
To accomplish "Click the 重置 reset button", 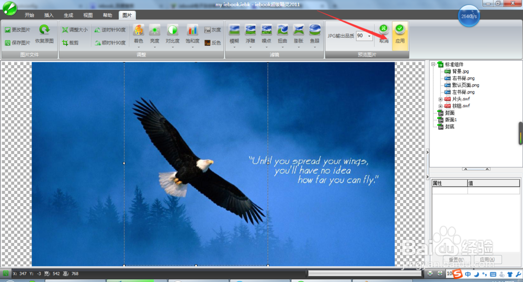I will pyautogui.click(x=456, y=260).
